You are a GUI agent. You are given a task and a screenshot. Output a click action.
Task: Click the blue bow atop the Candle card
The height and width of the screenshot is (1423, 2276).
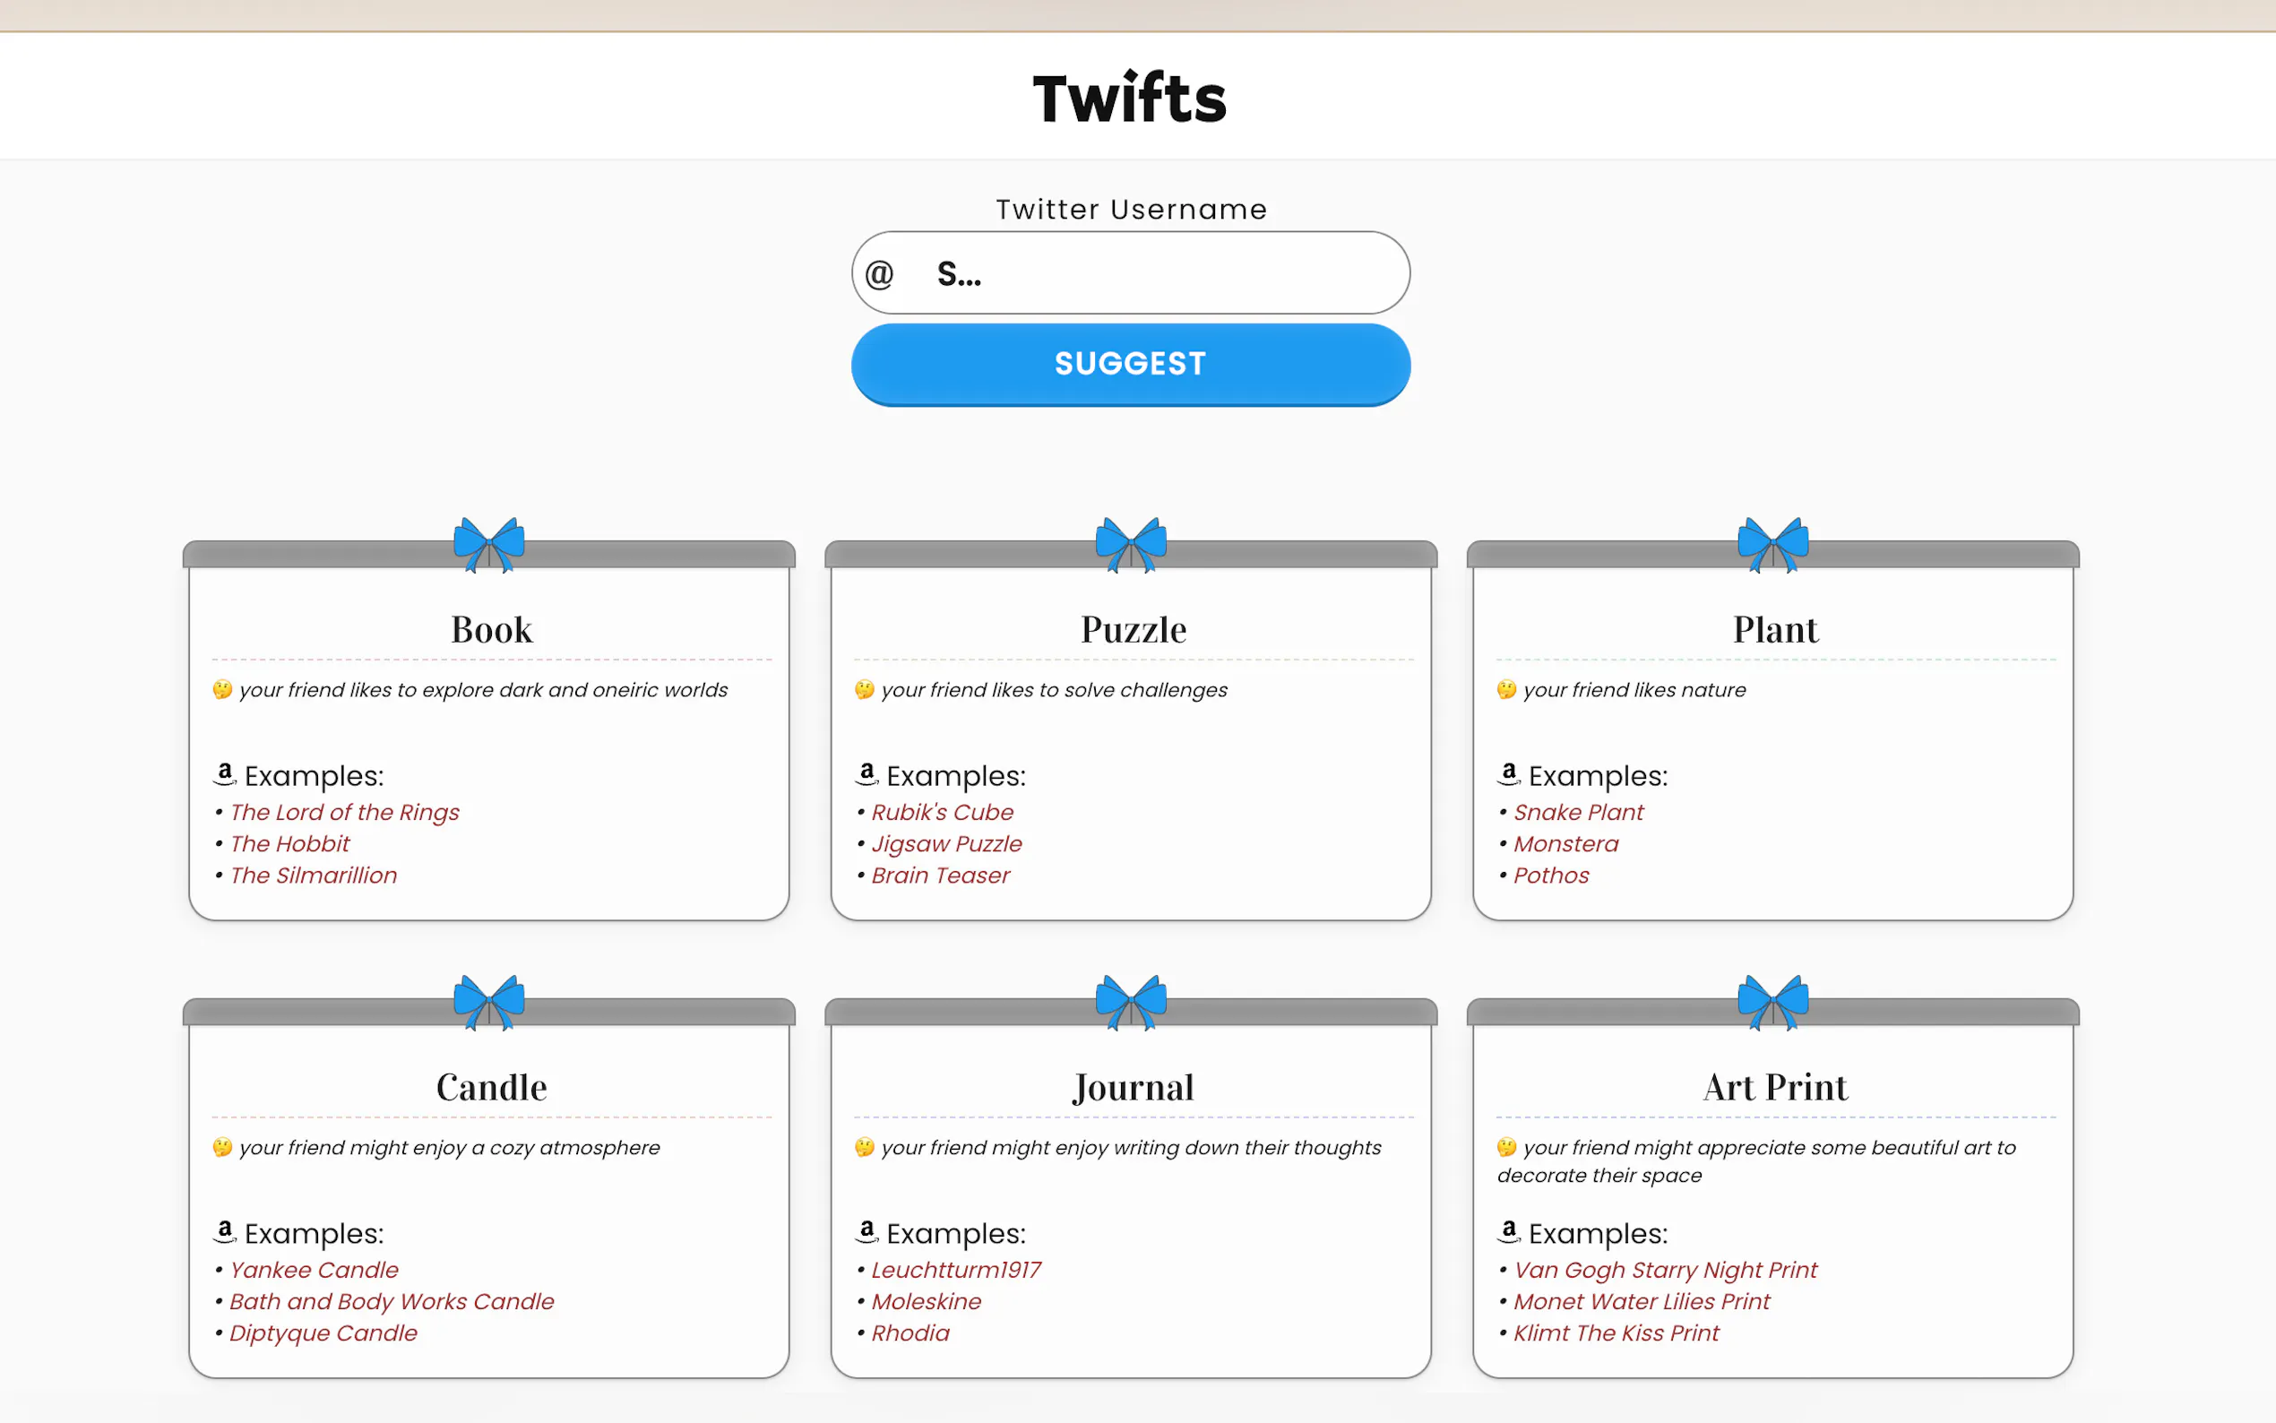point(488,1001)
